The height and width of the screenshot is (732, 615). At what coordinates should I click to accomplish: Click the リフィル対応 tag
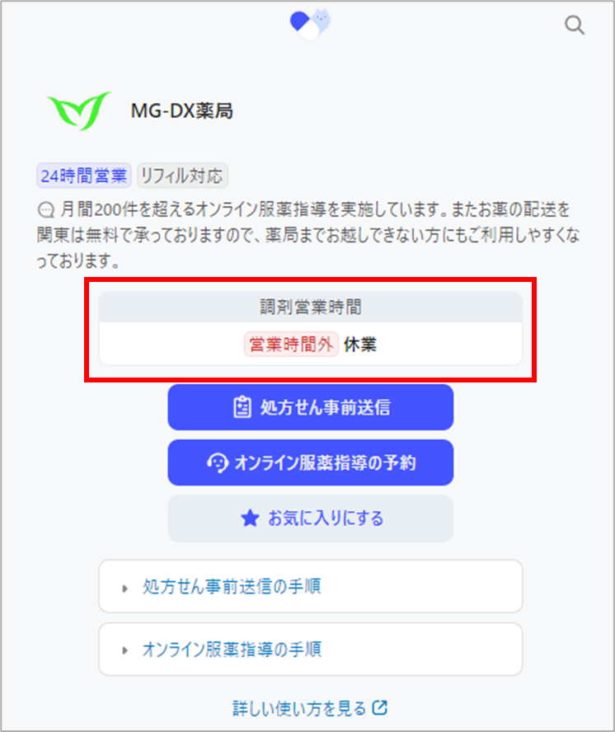click(x=182, y=176)
